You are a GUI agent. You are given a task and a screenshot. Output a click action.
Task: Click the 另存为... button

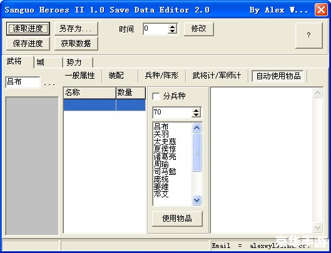click(x=76, y=29)
